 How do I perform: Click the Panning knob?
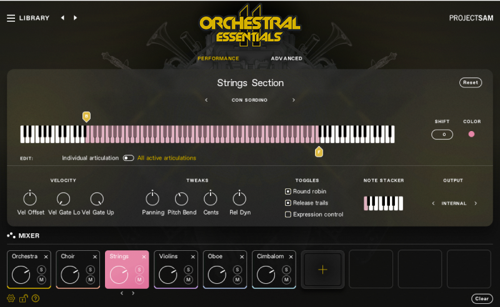(x=152, y=198)
